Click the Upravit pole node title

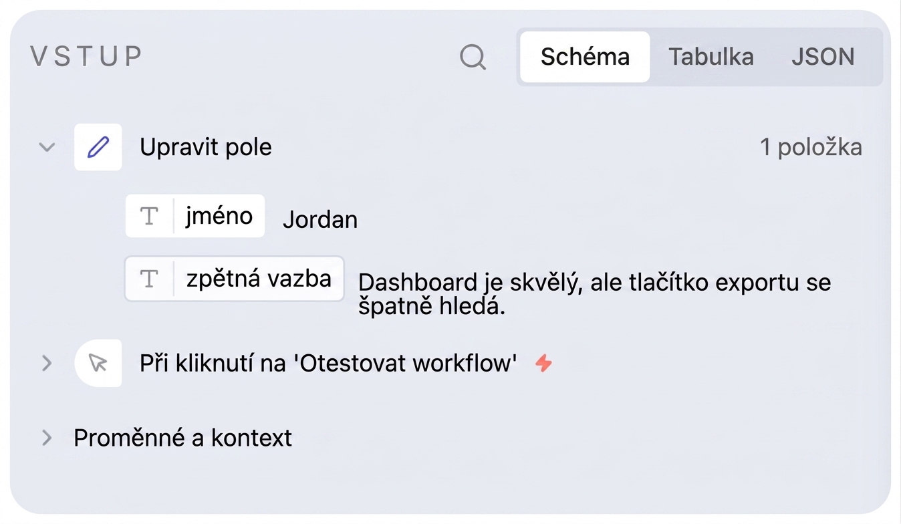[206, 147]
